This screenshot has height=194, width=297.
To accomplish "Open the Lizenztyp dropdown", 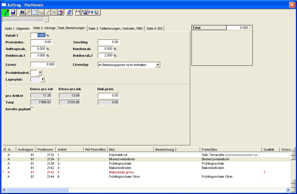I will [x=158, y=65].
